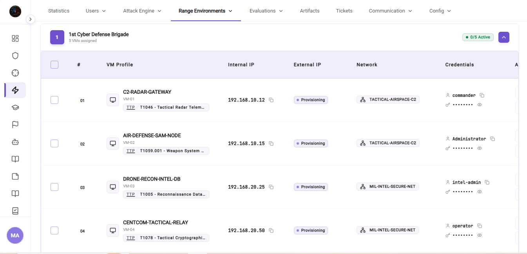Viewport: 527px width, 254px height.
Task: Click Provisioning status for CENTCOM-TACTICAL-RELAY
Action: (x=311, y=230)
